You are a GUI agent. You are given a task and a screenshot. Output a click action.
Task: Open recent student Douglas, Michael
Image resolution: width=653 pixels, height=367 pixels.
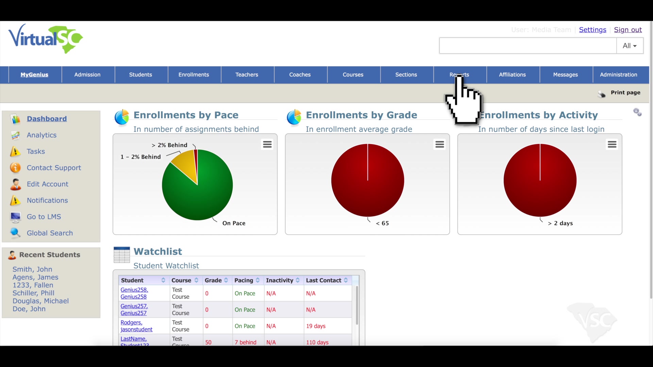pyautogui.click(x=40, y=301)
